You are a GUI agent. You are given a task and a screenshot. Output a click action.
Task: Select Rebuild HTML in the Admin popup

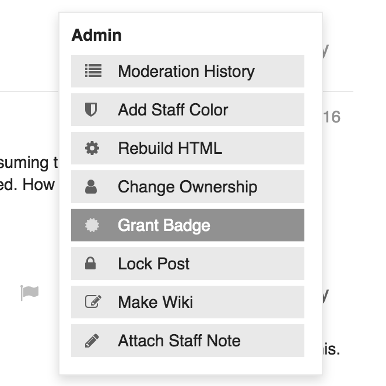point(170,148)
